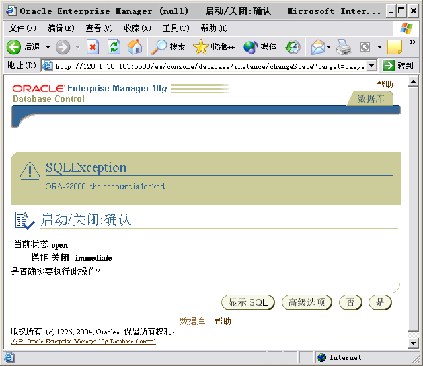
Task: Open the top-right 帮助 link
Action: point(385,85)
